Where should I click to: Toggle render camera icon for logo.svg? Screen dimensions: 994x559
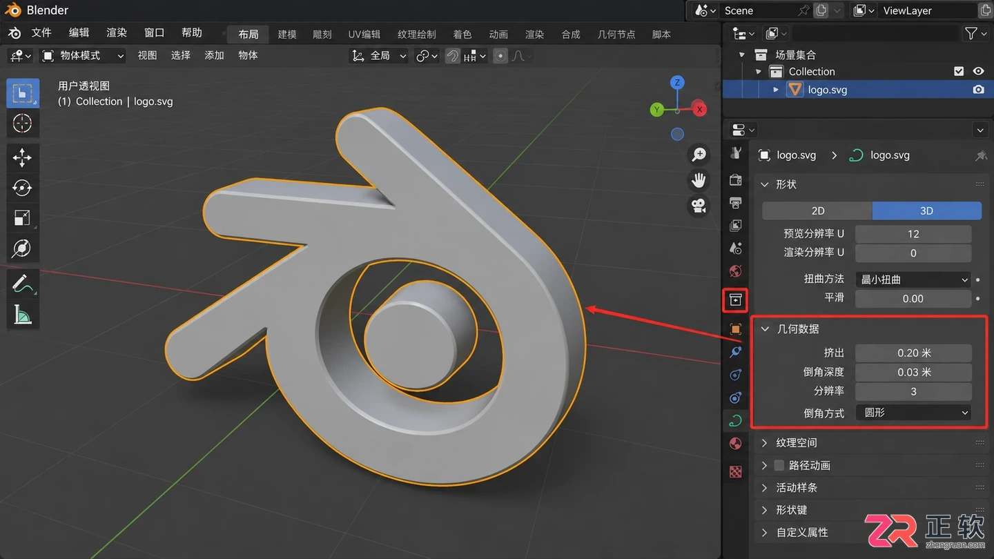pyautogui.click(x=978, y=90)
